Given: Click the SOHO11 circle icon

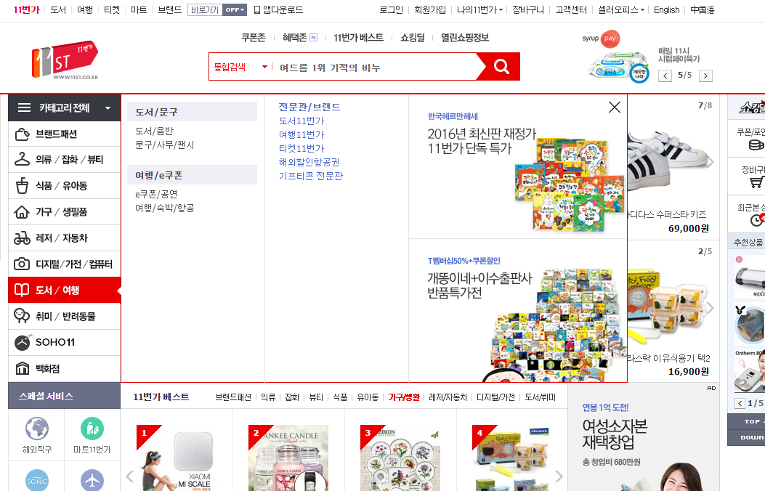Looking at the screenshot, I should tap(22, 342).
